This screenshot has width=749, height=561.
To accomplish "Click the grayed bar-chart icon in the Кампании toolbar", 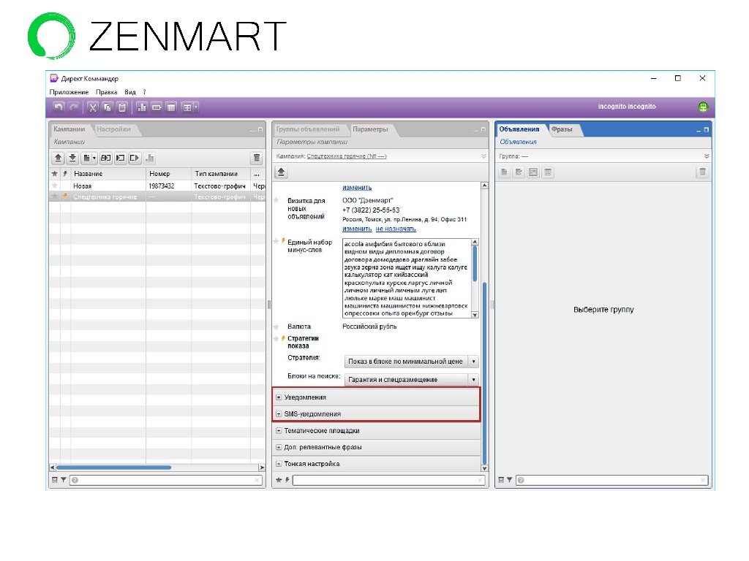I will pyautogui.click(x=149, y=158).
